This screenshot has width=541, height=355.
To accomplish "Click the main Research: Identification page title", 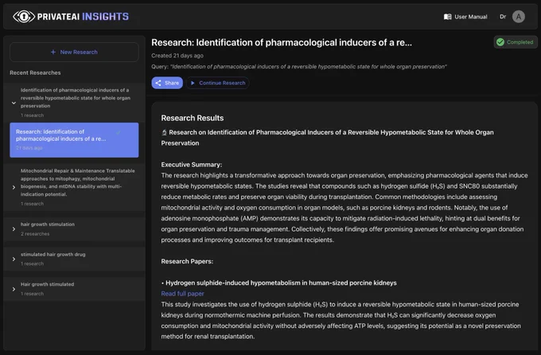I will [282, 42].
